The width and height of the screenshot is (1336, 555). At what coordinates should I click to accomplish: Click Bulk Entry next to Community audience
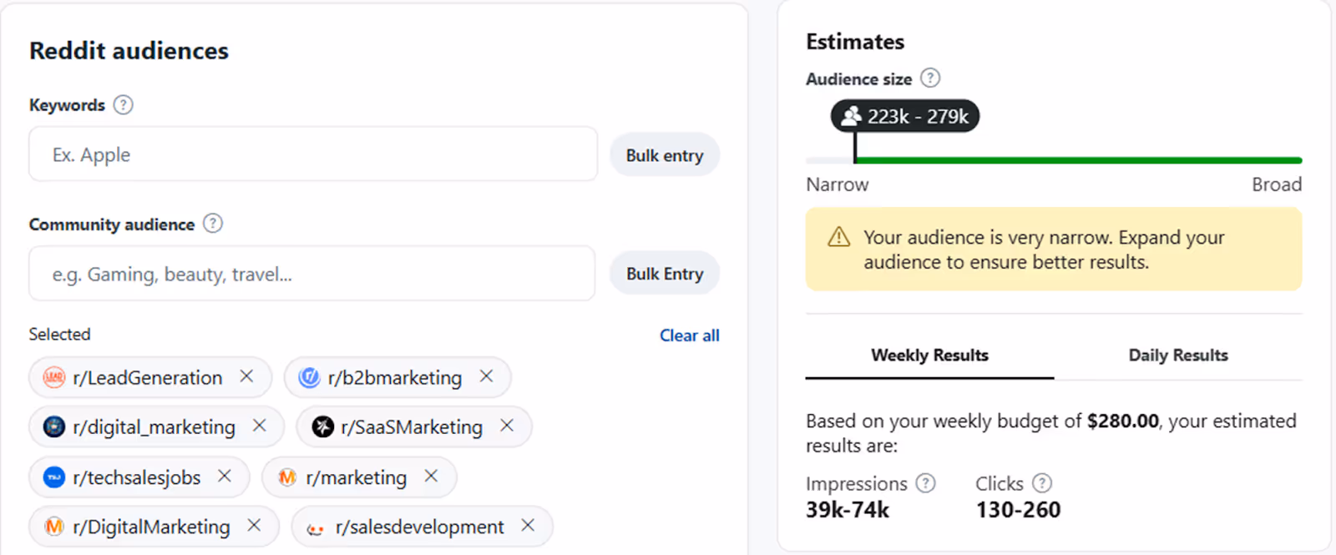pyautogui.click(x=665, y=274)
